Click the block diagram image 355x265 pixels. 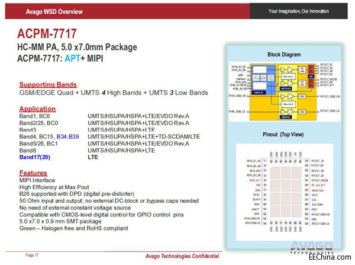point(285,92)
